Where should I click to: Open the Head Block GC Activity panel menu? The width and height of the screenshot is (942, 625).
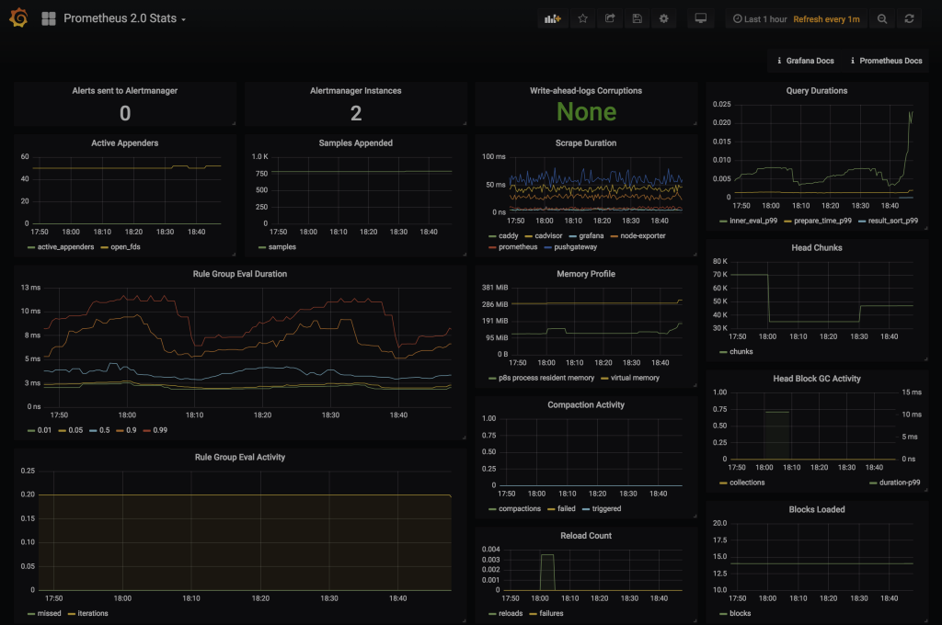tap(817, 379)
